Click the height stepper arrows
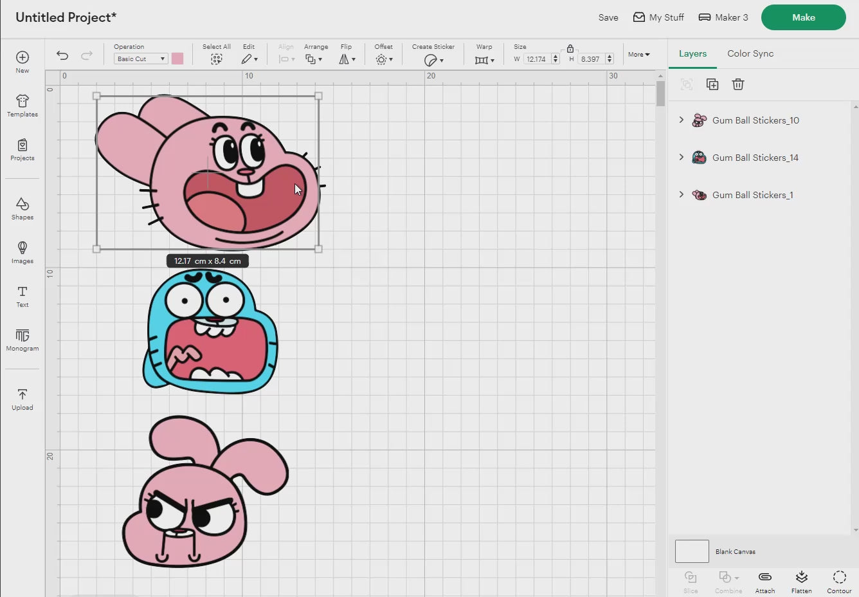This screenshot has height=597, width=859. tap(610, 59)
